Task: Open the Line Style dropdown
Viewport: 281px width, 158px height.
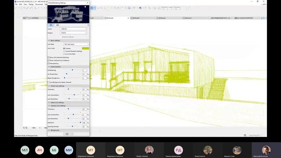Action: [x=76, y=44]
